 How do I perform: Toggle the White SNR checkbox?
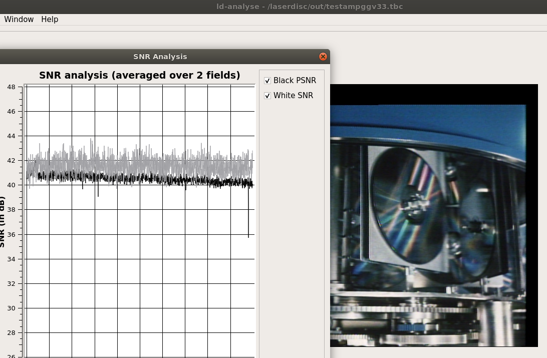[x=267, y=96]
